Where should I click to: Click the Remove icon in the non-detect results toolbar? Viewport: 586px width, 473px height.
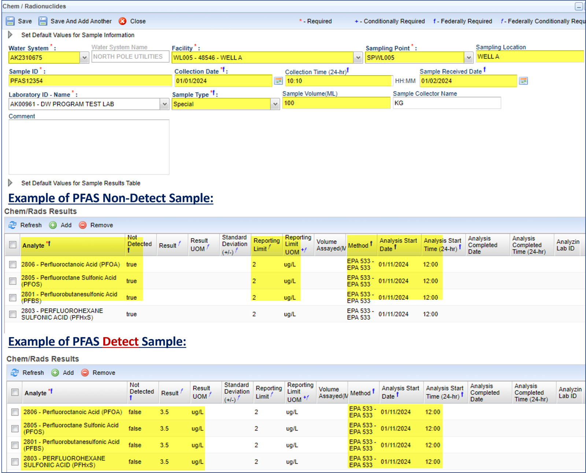click(x=83, y=225)
